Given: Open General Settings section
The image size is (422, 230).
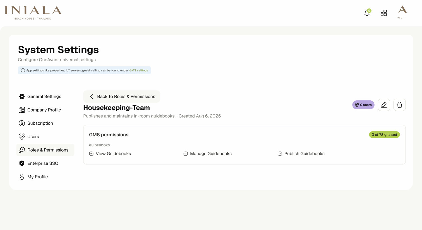Looking at the screenshot, I should click(45, 96).
